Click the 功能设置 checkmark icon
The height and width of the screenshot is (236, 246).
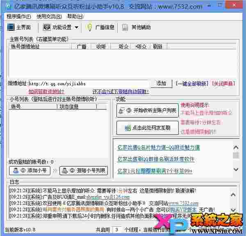[47, 27]
